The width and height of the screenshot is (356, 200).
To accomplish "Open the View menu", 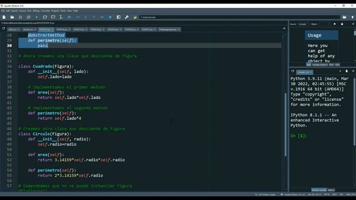I will coord(70,11).
